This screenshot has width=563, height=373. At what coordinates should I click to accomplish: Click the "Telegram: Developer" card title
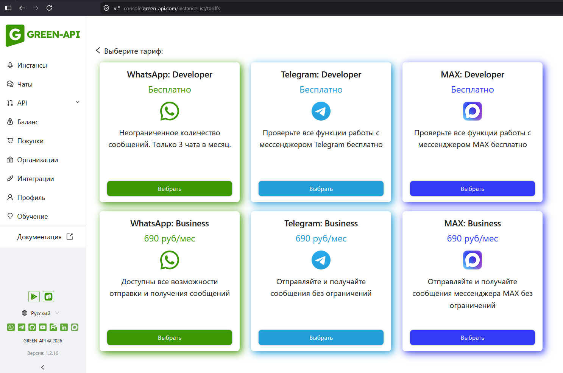tap(321, 74)
